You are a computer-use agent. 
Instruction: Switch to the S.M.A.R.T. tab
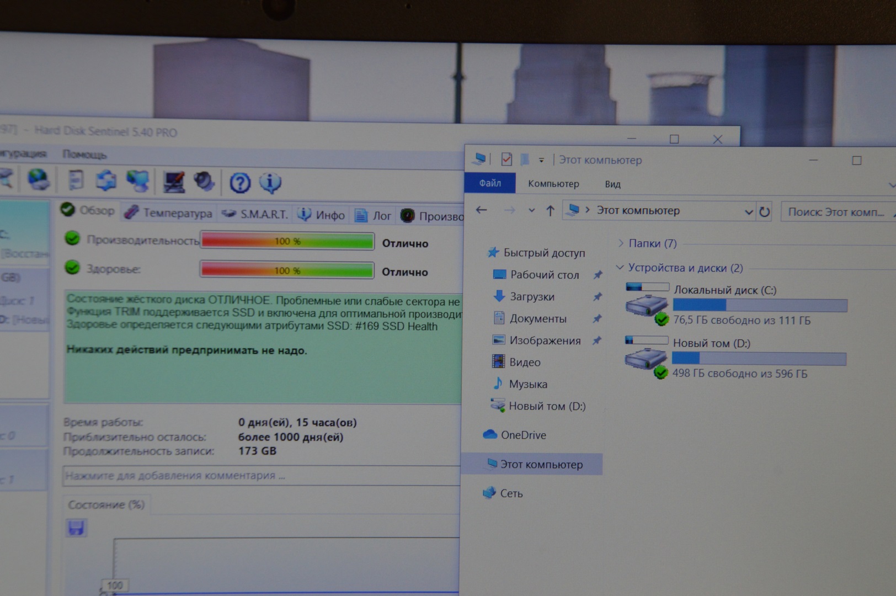tap(256, 214)
